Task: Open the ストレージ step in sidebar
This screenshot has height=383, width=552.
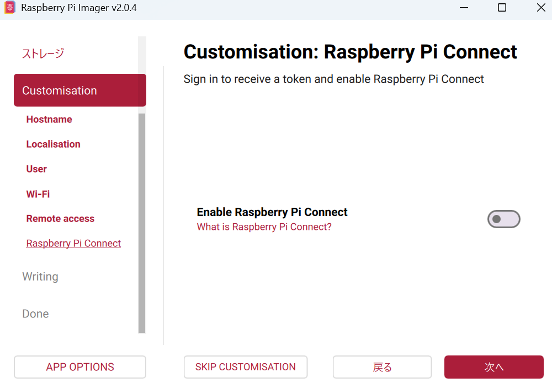Action: click(43, 53)
